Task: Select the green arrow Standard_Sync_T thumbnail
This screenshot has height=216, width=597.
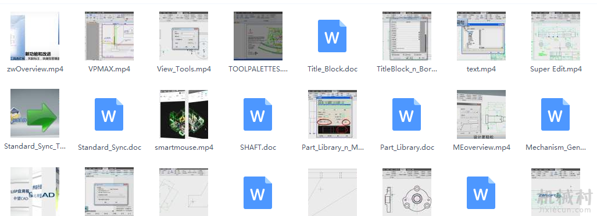Action: (x=35, y=113)
